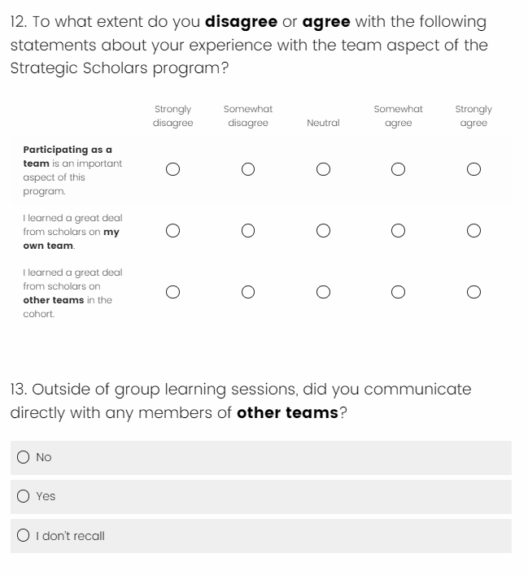Answer No to question 13

24,458
